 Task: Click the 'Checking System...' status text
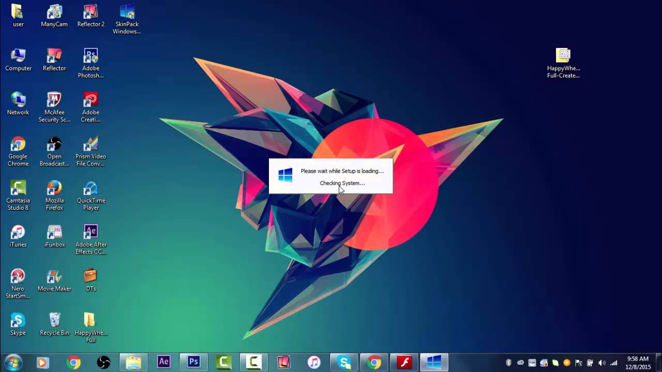click(342, 183)
